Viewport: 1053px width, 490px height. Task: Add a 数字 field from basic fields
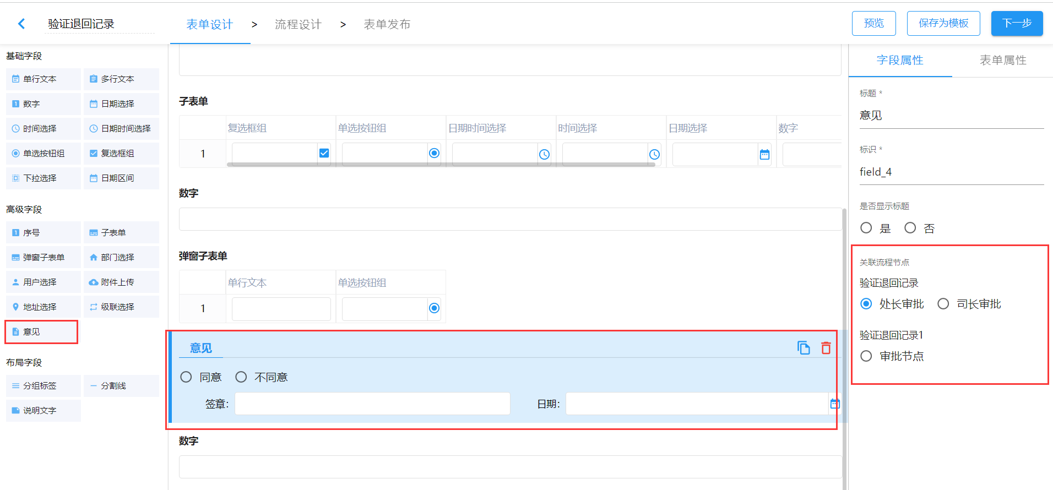44,104
